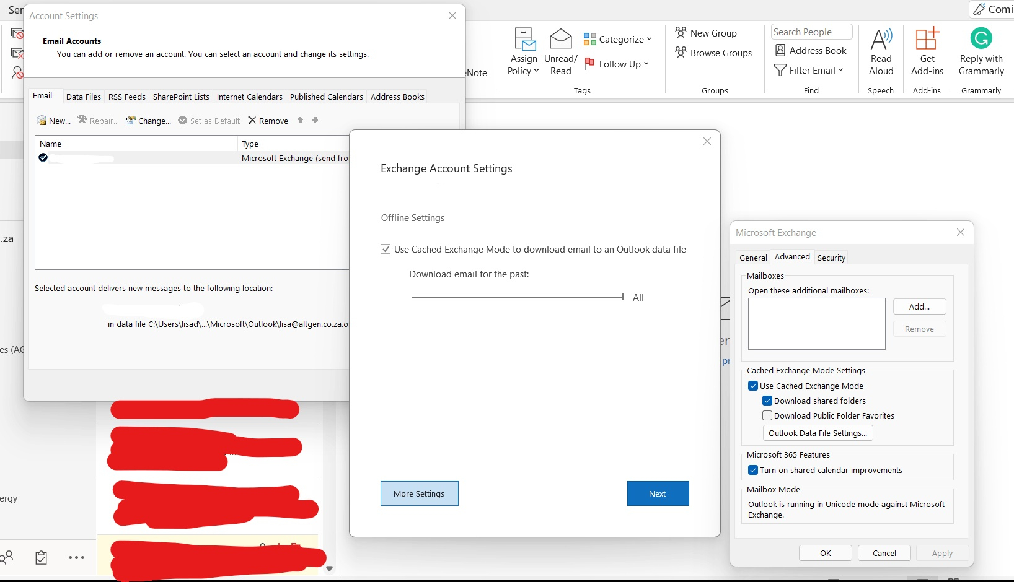Click New account icon in Account Settings
Viewport: 1014px width, 582px height.
click(42, 121)
